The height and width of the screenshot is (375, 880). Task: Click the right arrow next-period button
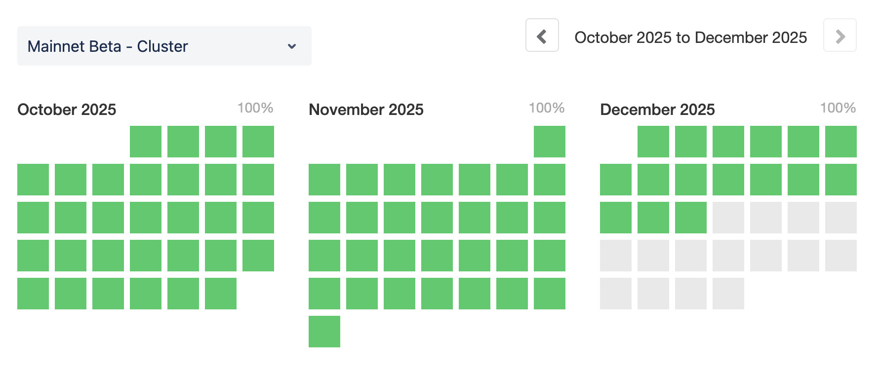840,36
